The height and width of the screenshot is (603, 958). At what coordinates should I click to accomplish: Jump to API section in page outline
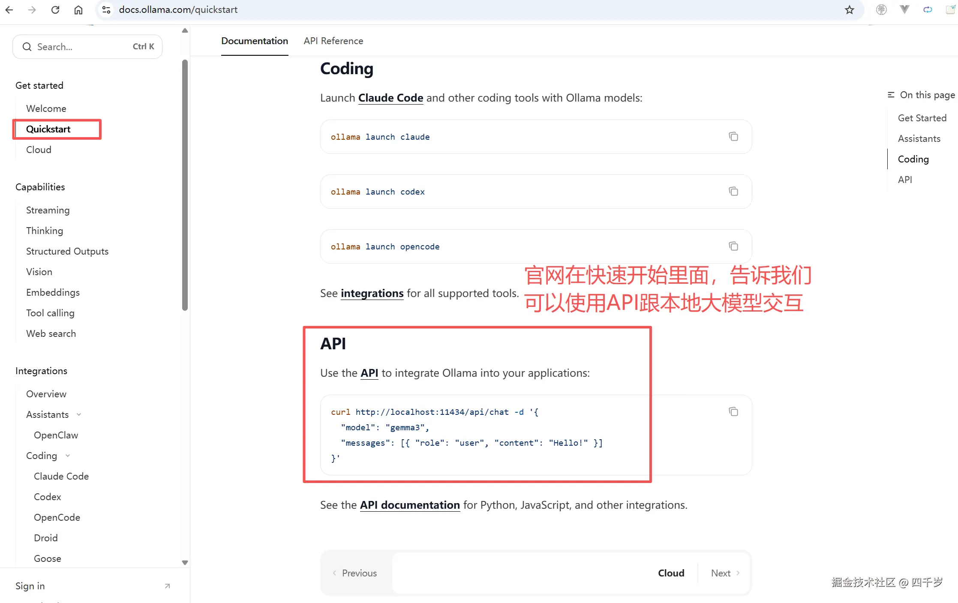(x=904, y=180)
